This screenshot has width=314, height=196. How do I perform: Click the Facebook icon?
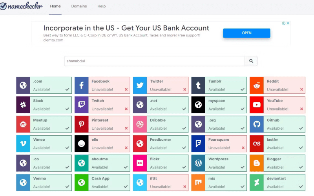click(82, 85)
